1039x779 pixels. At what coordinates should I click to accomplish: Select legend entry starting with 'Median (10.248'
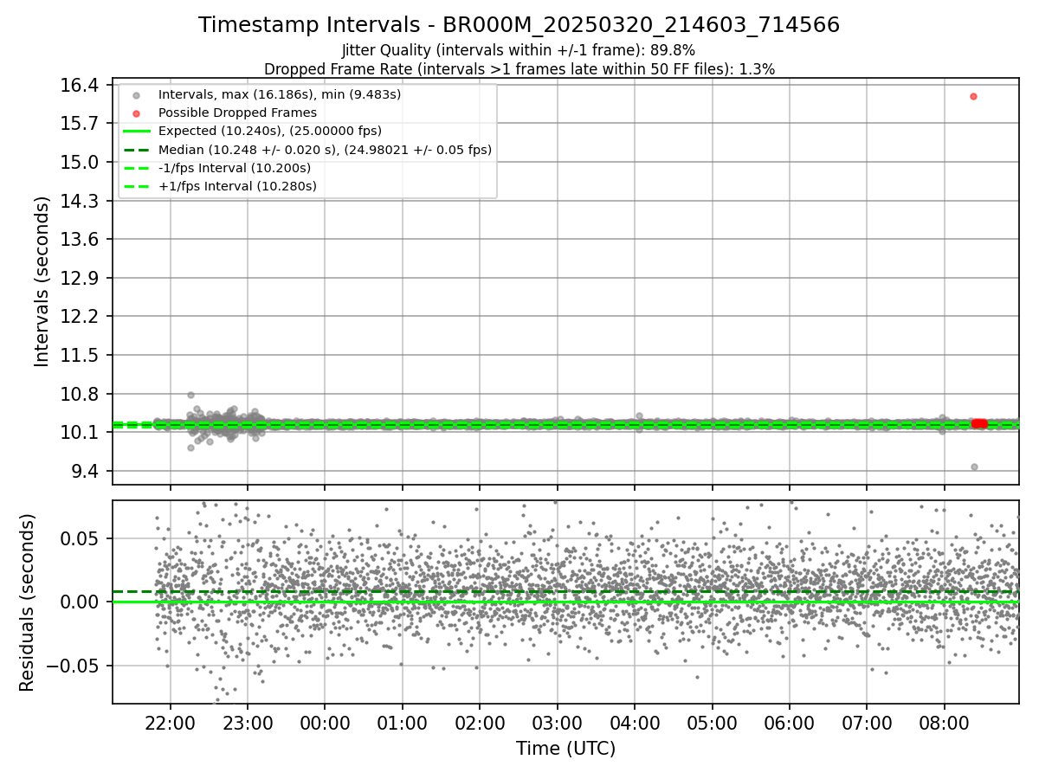click(x=325, y=150)
